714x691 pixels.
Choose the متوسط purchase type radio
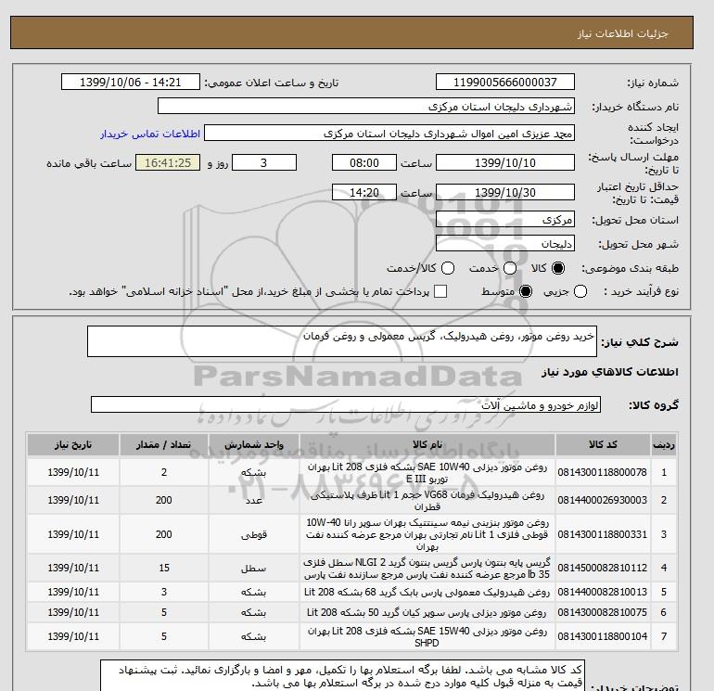click(526, 291)
